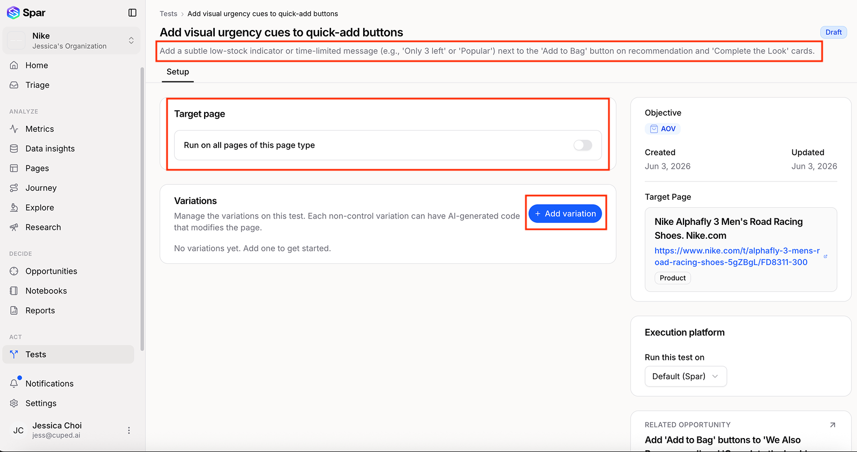Viewport: 857px width, 452px height.
Task: Click the Reports file icon
Action: pos(14,311)
